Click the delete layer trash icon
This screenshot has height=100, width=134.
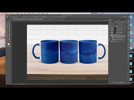point(125,83)
